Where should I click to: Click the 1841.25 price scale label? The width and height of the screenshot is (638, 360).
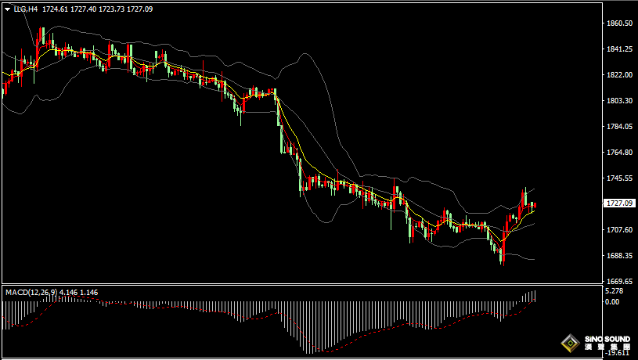click(x=619, y=49)
